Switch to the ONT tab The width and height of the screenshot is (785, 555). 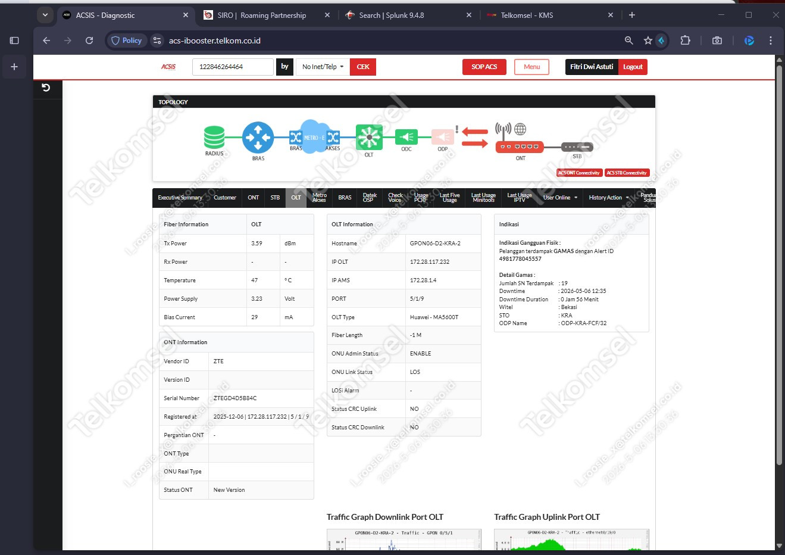click(x=254, y=198)
